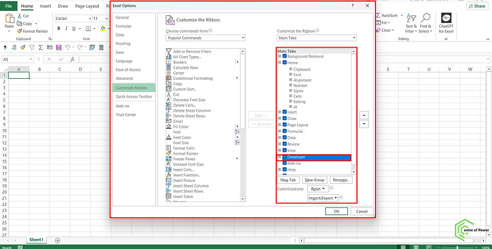Open the Name Box dropdown arrow
The width and height of the screenshot is (492, 249).
(x=31, y=59)
